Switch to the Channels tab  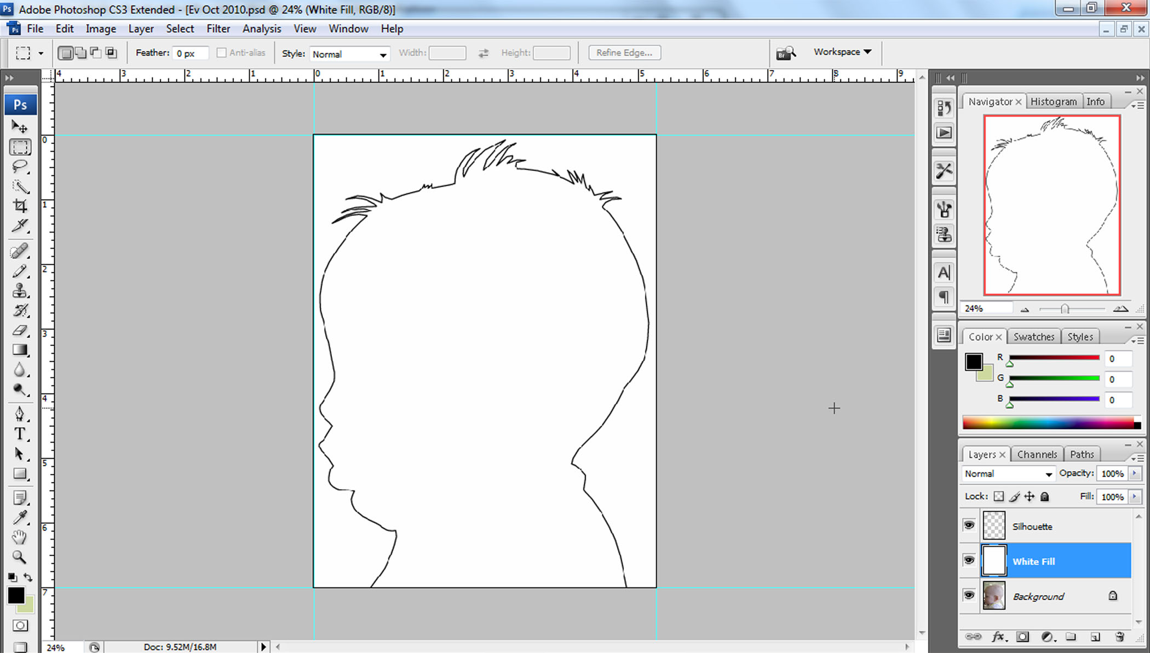coord(1037,454)
